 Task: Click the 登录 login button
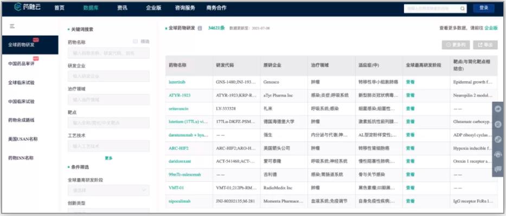484,8
